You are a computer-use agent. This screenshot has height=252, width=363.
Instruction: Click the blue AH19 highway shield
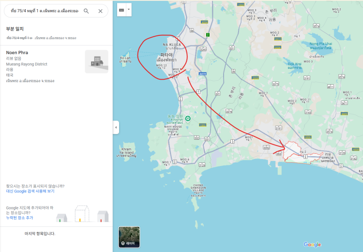pos(203,74)
